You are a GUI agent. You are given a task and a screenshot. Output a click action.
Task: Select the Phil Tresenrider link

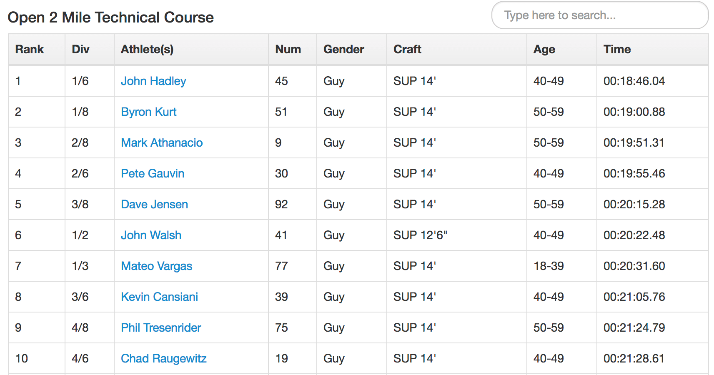click(161, 327)
